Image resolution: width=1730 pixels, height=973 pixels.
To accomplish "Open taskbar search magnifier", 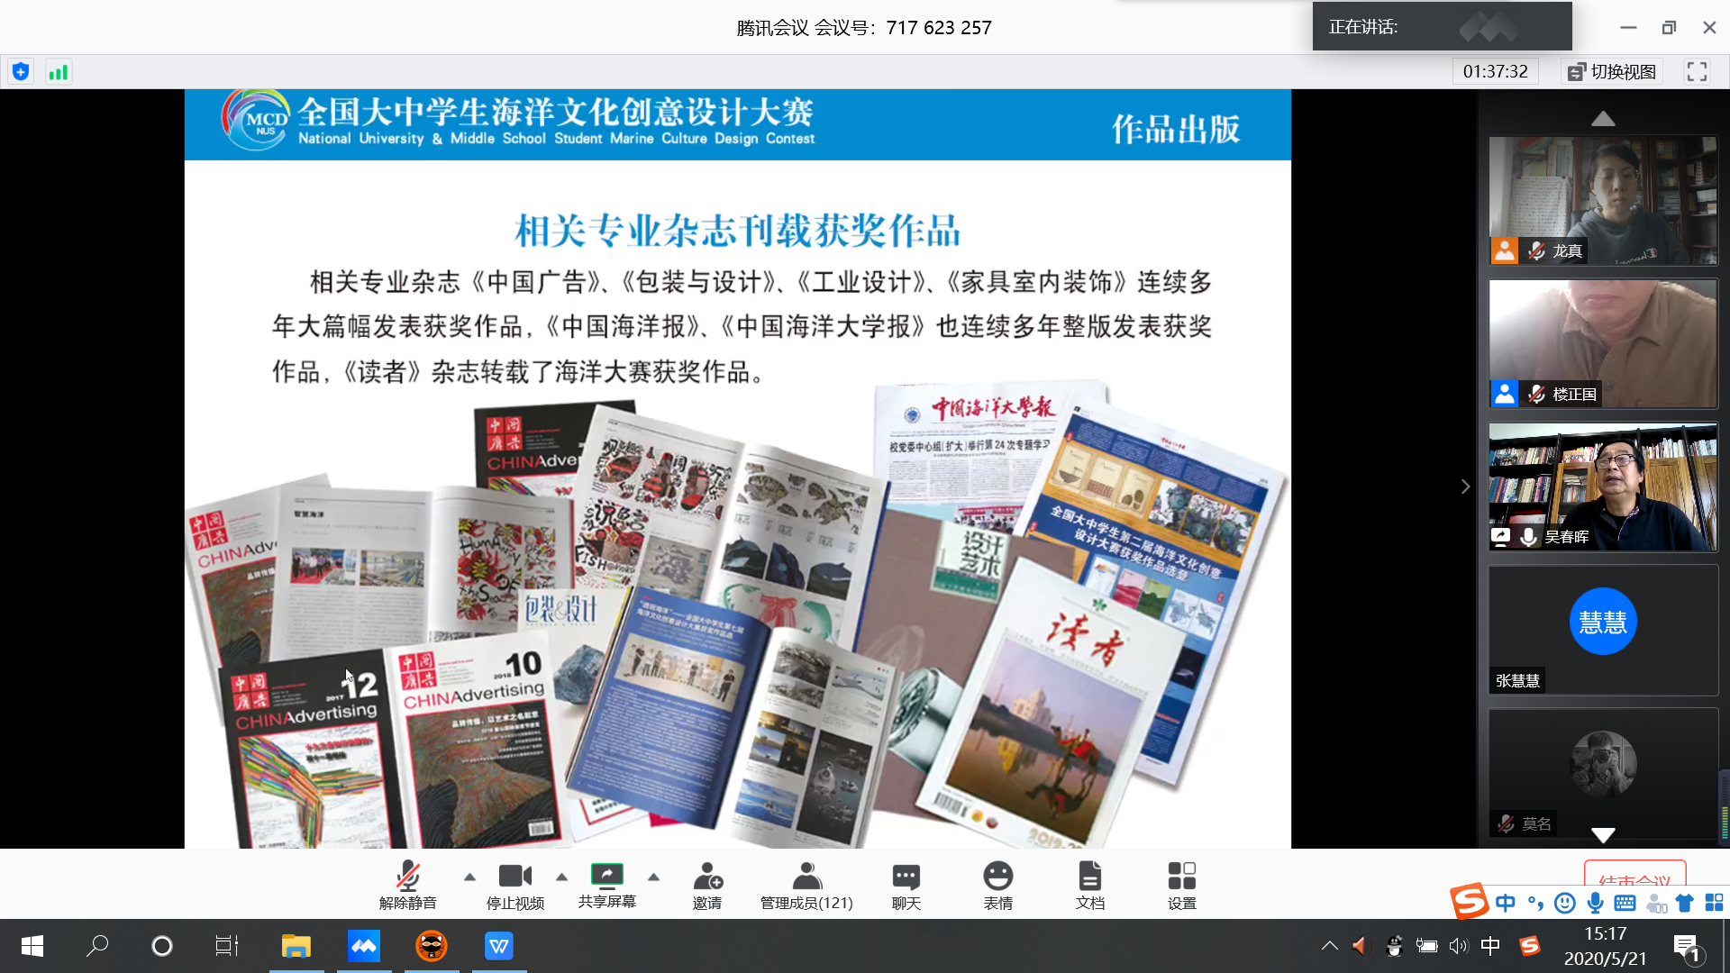I will [97, 946].
